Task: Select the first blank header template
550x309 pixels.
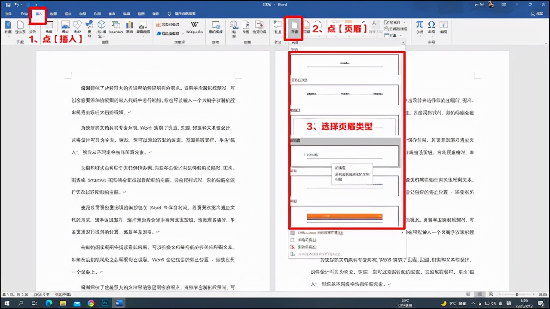Action: [x=346, y=64]
